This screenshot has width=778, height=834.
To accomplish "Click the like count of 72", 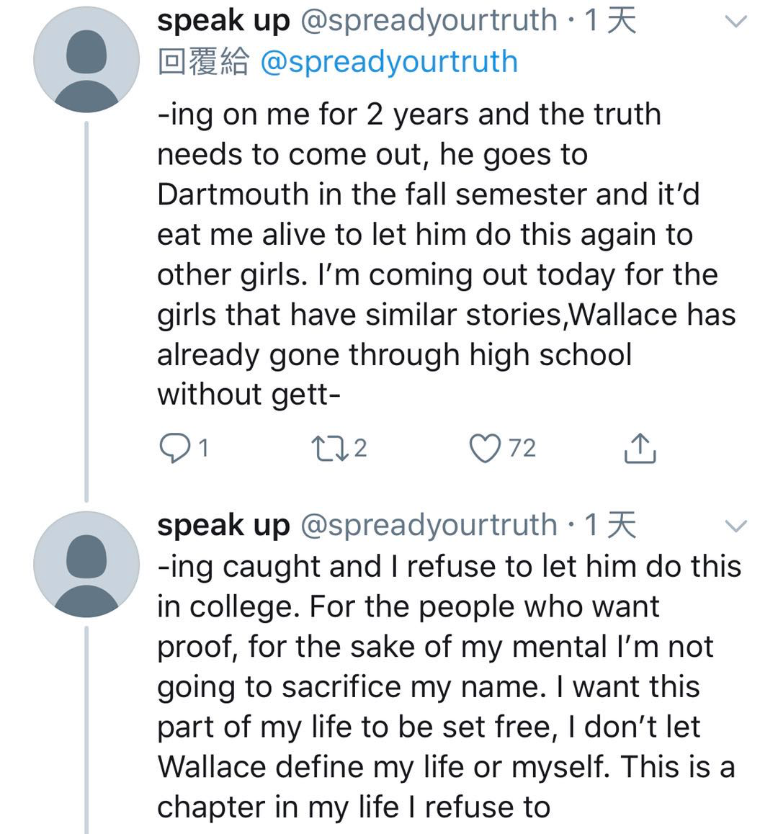I will tap(522, 449).
